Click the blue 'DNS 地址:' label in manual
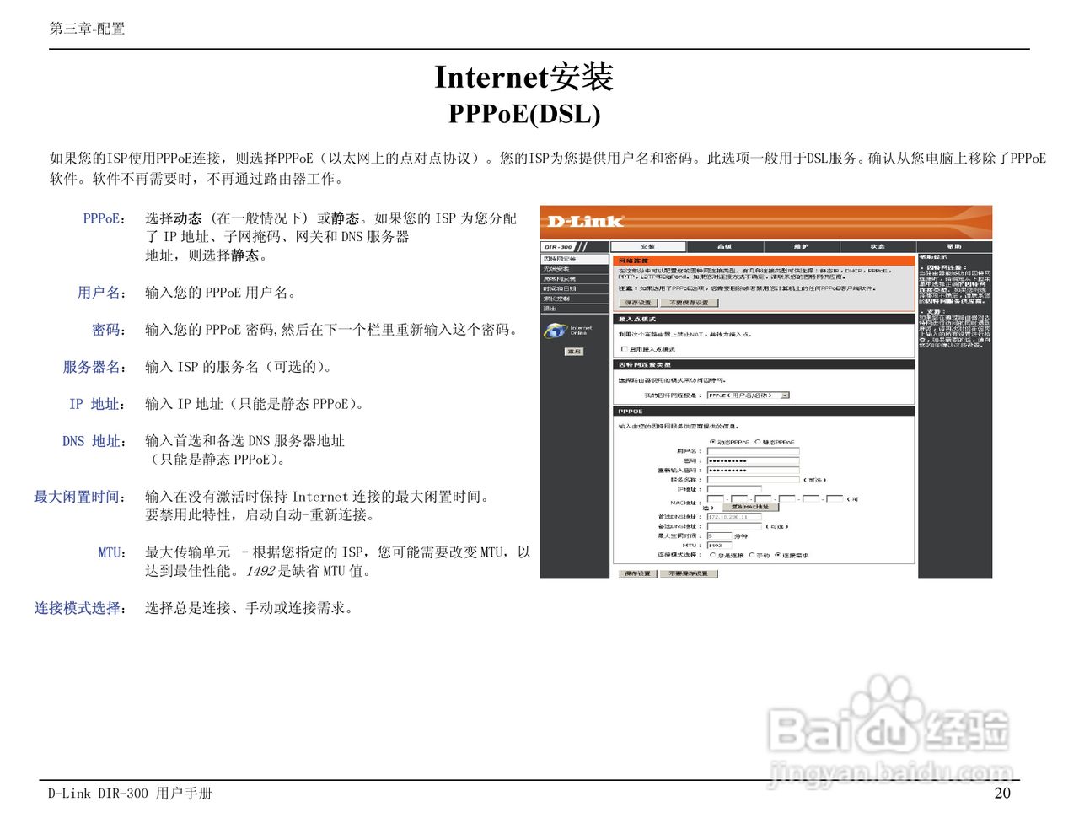This screenshot has width=1079, height=834. point(94,441)
